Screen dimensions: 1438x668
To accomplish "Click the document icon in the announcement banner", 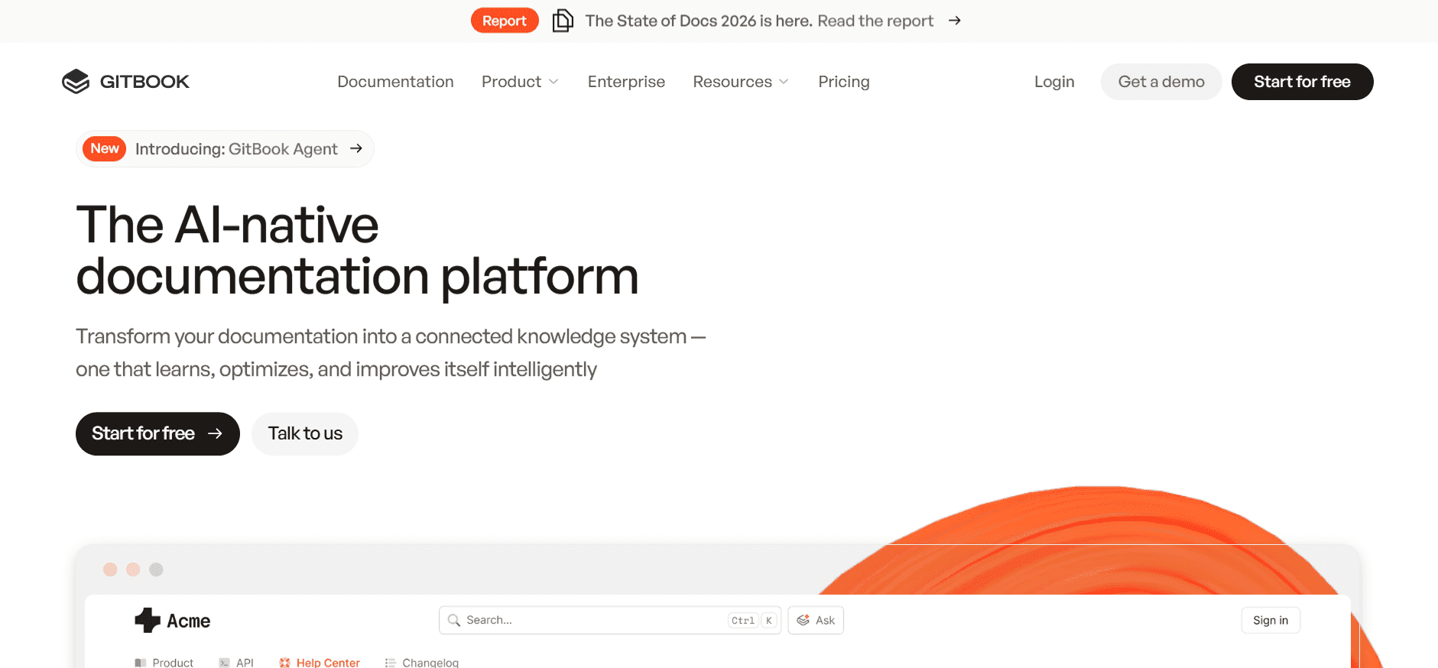I will [563, 21].
